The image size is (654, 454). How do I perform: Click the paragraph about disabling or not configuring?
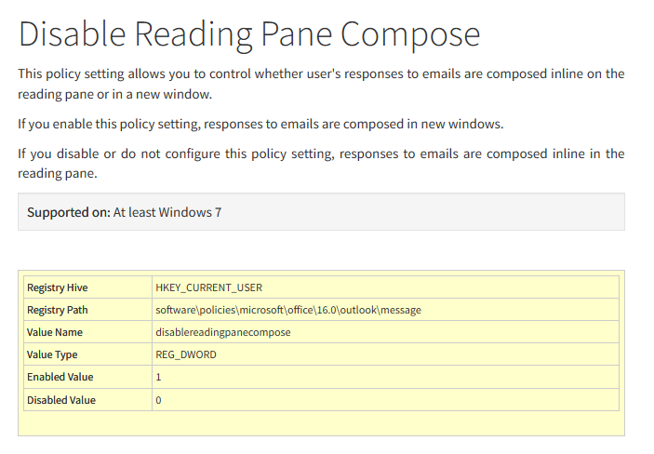(x=321, y=163)
